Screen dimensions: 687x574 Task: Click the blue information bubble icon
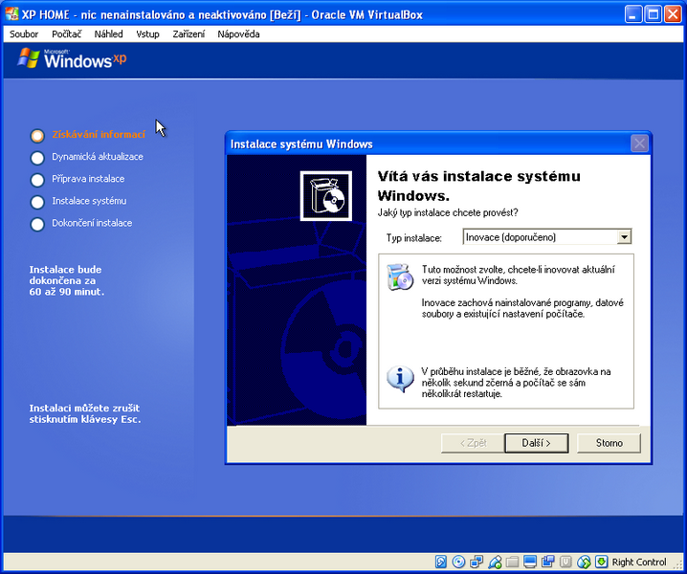point(400,379)
